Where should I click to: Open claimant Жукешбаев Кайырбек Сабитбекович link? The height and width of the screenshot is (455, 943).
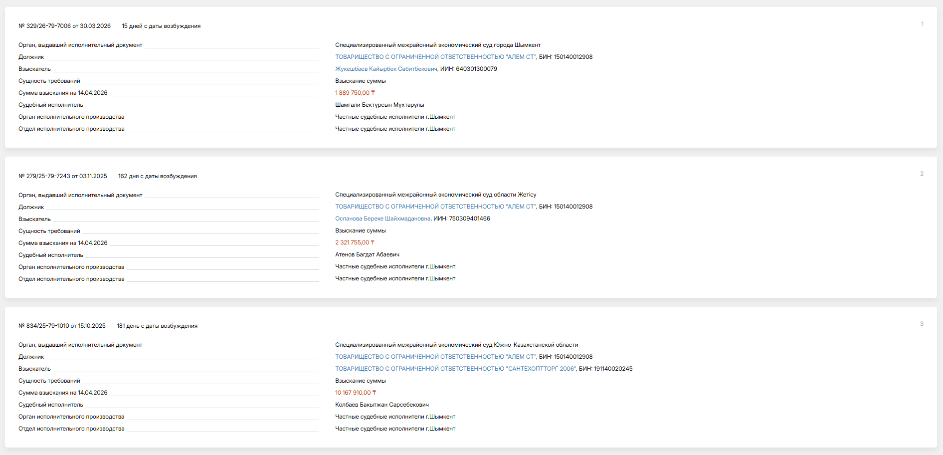pyautogui.click(x=386, y=69)
